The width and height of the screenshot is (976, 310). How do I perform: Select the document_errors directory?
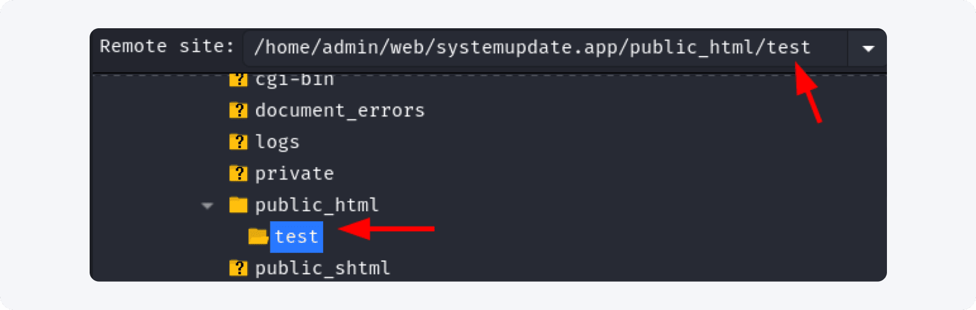[x=340, y=111]
